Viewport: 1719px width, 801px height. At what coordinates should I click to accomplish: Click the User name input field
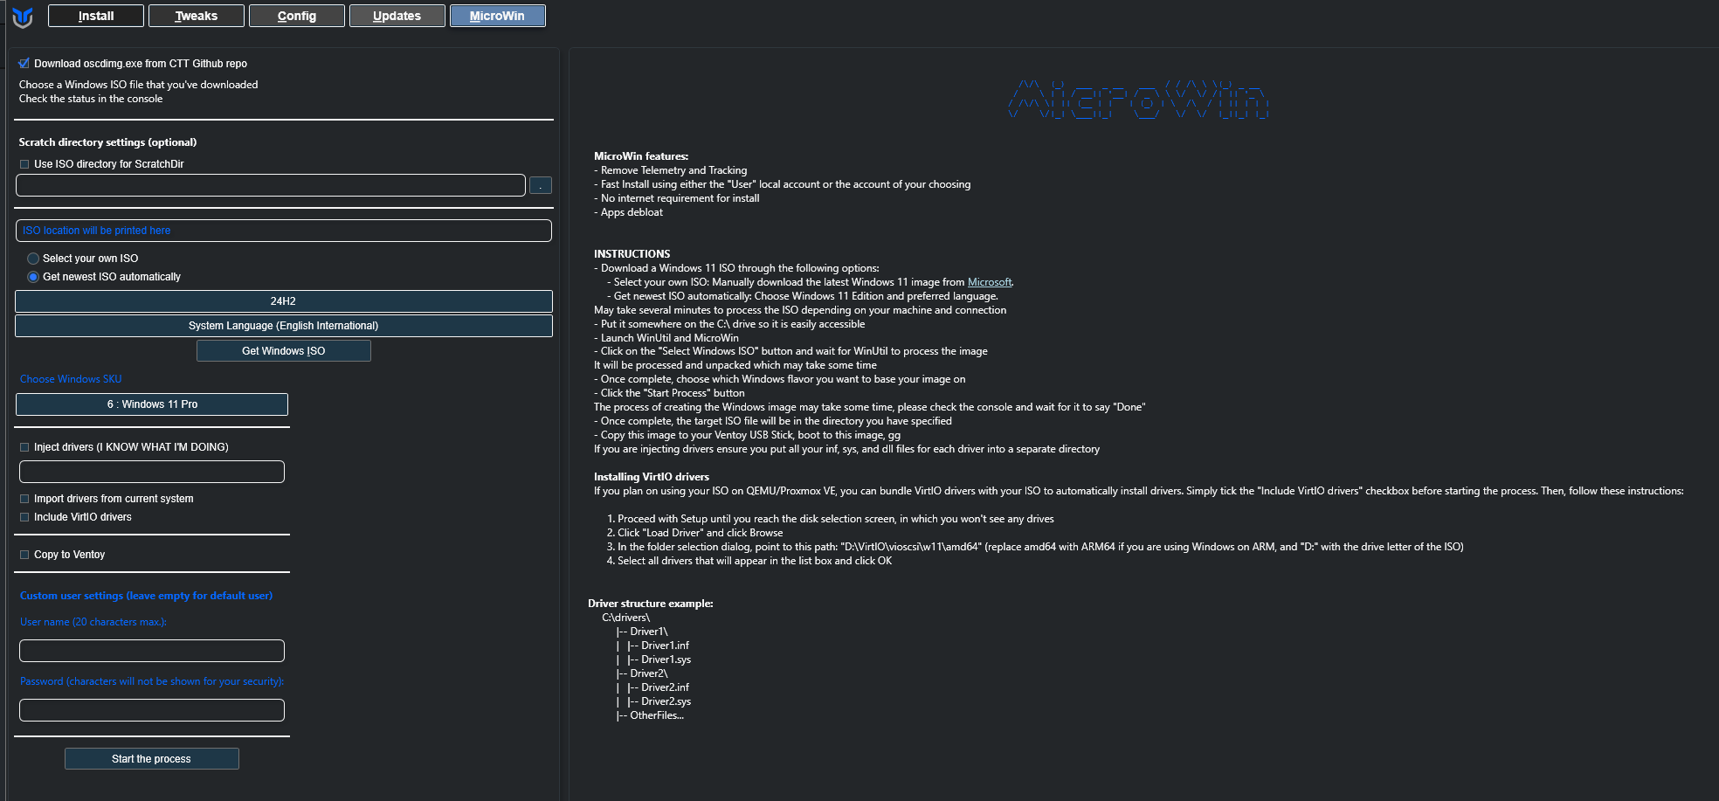152,651
